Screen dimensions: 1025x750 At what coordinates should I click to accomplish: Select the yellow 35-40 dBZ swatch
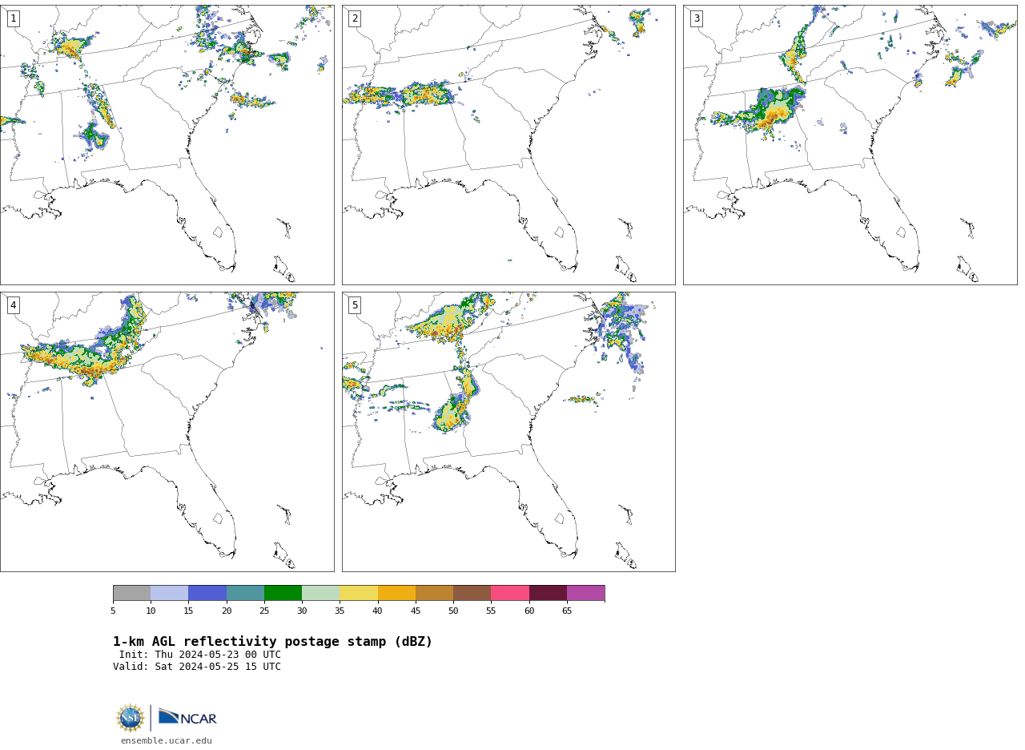point(359,593)
